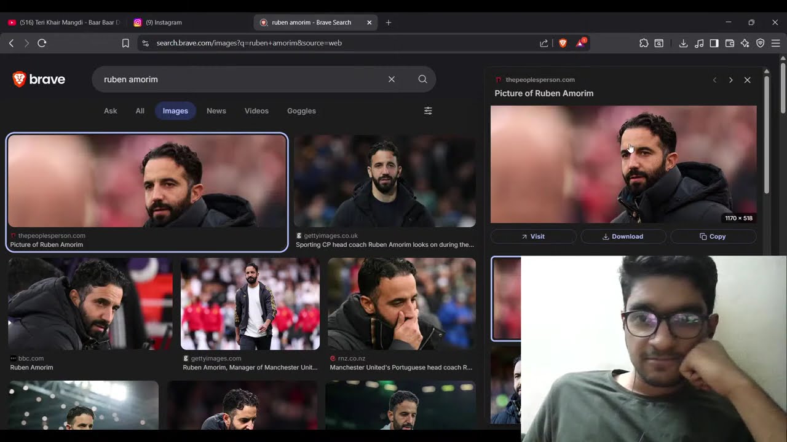Open the Brave Wallet icon

pyautogui.click(x=730, y=43)
